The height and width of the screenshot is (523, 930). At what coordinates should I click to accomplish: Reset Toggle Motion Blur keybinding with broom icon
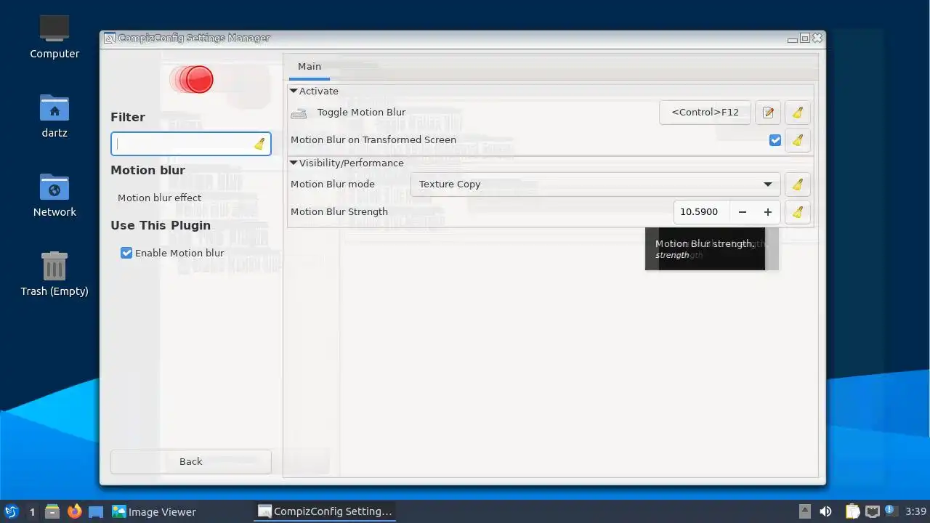pyautogui.click(x=798, y=113)
